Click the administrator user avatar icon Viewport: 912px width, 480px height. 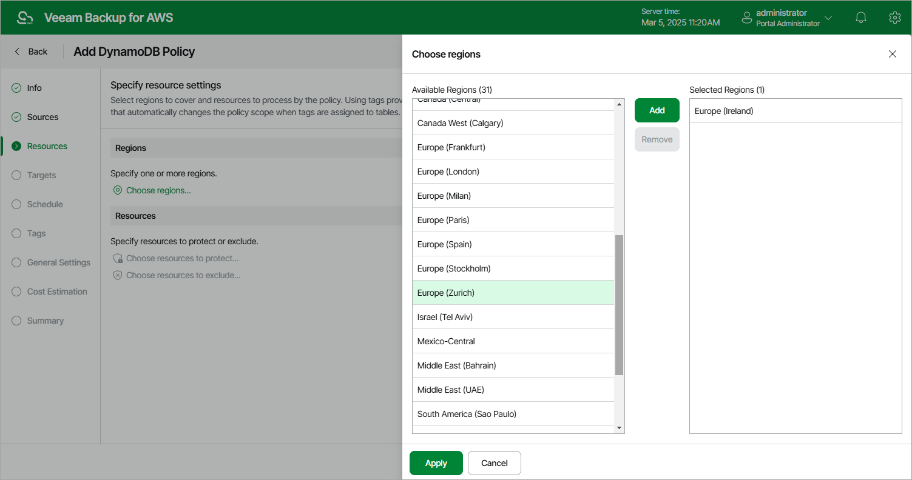747,18
